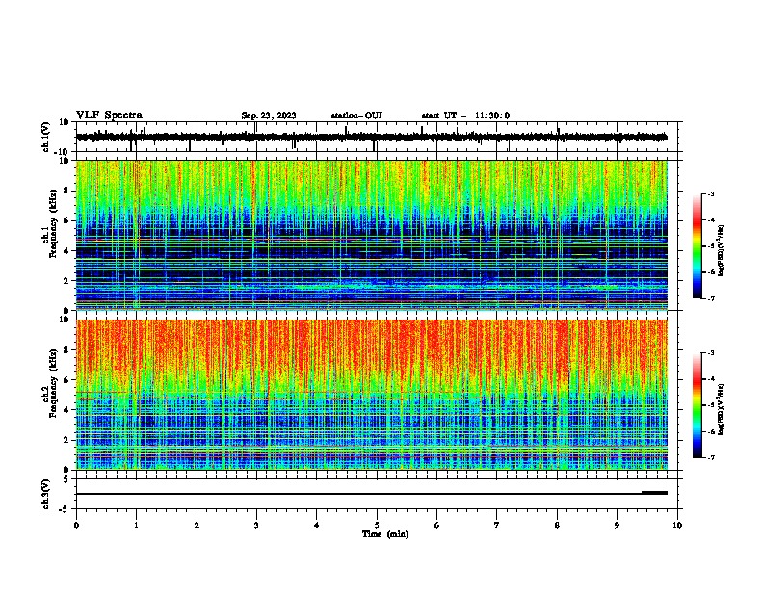This screenshot has width=763, height=589.
Task: Click tick label "4" on the Time axis
Action: click(317, 525)
